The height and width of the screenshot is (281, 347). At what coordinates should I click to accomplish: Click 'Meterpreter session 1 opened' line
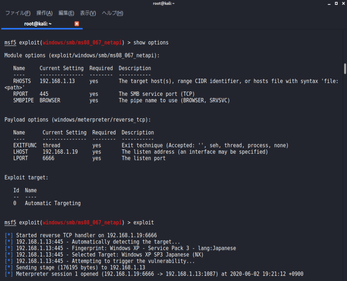tap(154, 274)
